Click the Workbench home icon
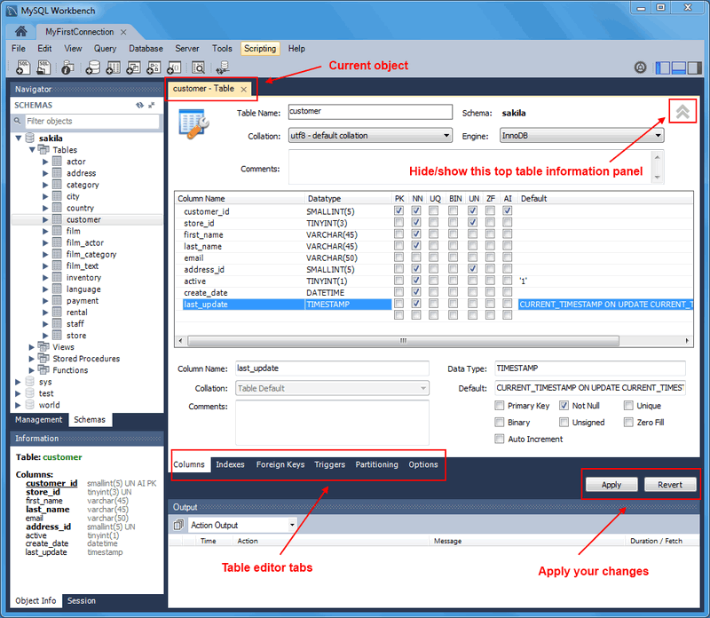Viewport: 710px width, 618px height. pos(20,30)
